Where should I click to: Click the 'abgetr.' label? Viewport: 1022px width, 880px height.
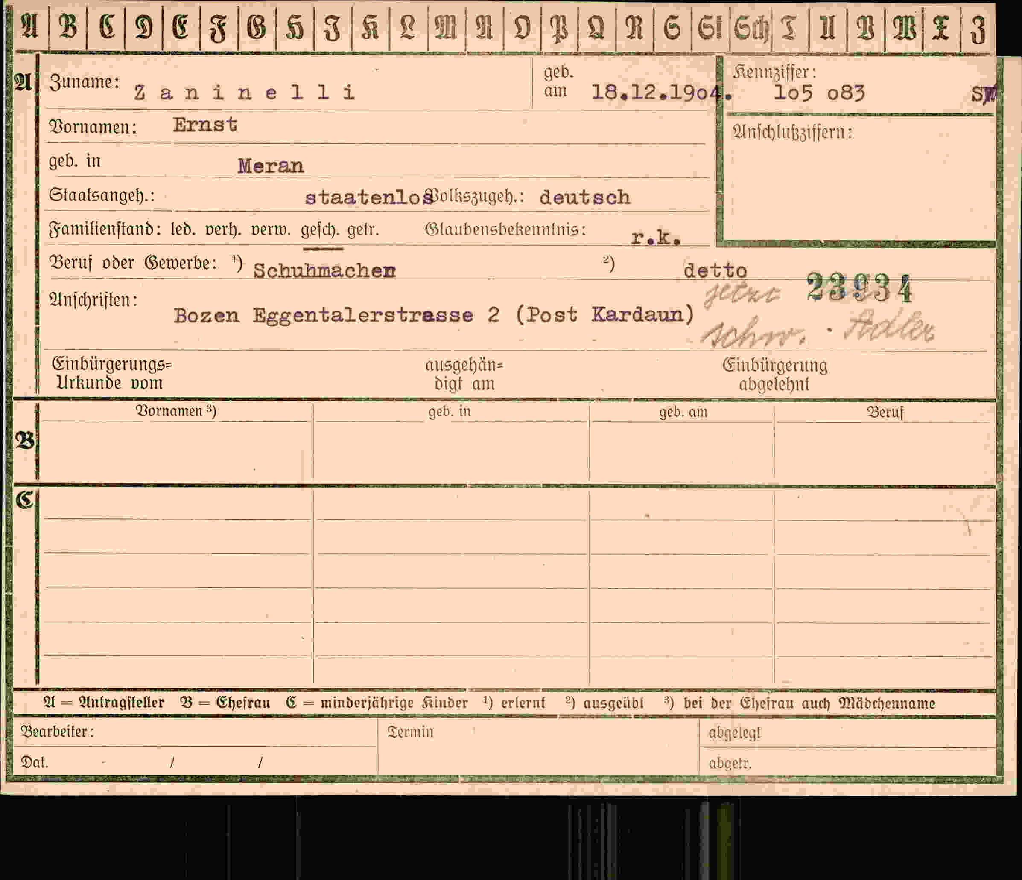(x=730, y=763)
